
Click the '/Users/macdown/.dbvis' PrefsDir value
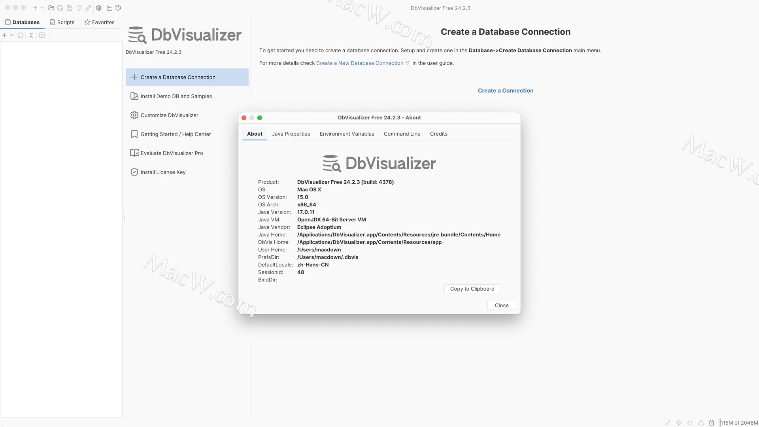(x=328, y=257)
